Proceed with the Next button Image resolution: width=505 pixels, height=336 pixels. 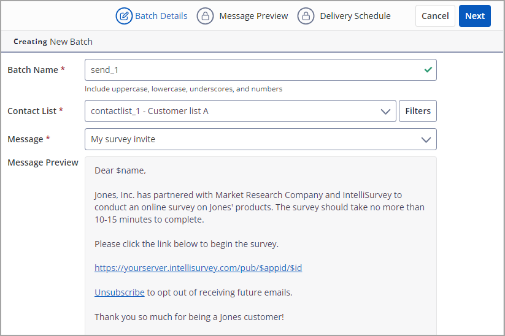475,16
